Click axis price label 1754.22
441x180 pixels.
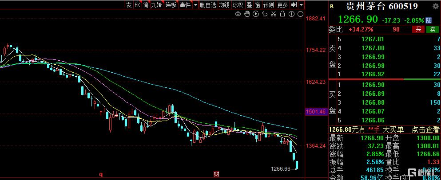pyautogui.click(x=315, y=50)
